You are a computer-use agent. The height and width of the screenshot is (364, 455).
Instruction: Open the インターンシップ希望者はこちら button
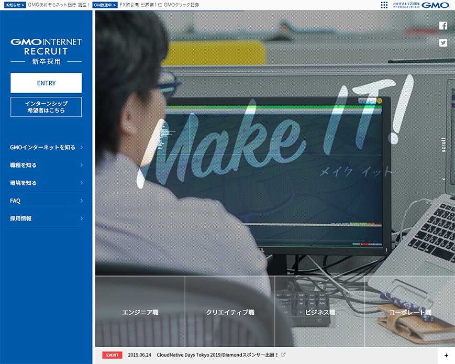click(x=46, y=107)
